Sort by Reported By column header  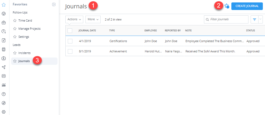tap(173, 31)
